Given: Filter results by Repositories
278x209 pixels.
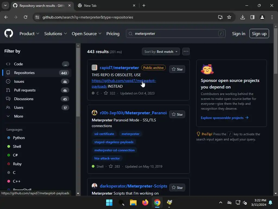Looking at the screenshot, I should tap(37, 73).
